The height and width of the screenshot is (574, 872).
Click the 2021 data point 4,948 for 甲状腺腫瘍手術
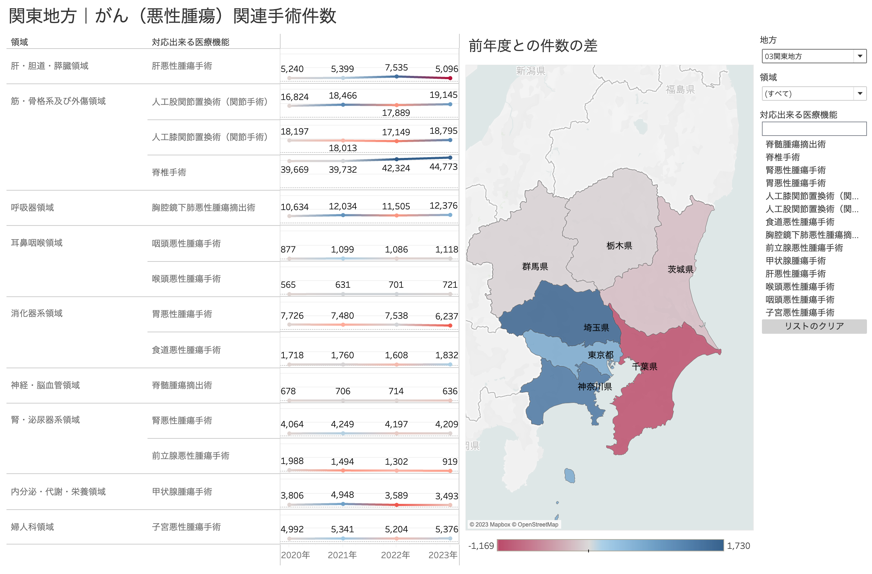click(x=343, y=504)
